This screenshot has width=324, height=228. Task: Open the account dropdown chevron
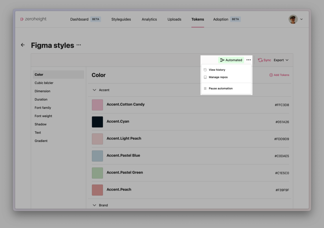[302, 19]
